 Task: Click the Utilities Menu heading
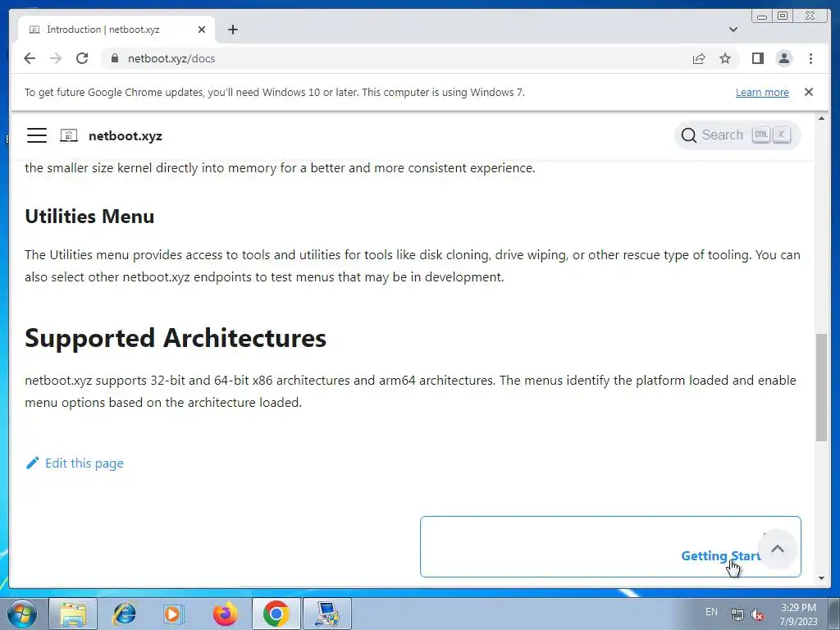point(89,217)
